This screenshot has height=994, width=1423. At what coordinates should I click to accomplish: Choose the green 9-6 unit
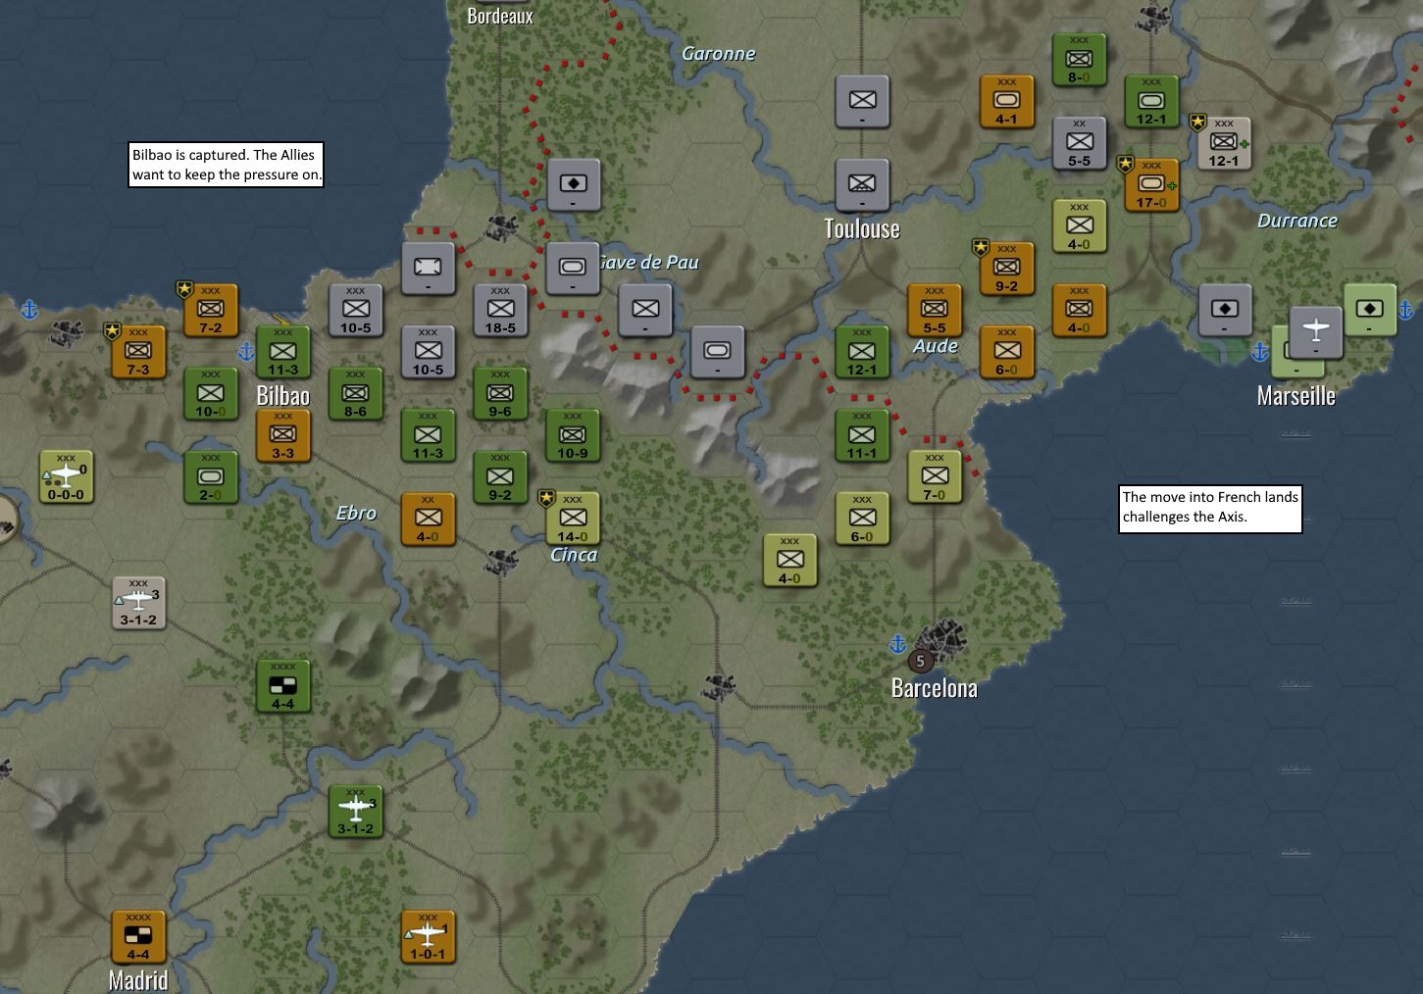coord(500,394)
